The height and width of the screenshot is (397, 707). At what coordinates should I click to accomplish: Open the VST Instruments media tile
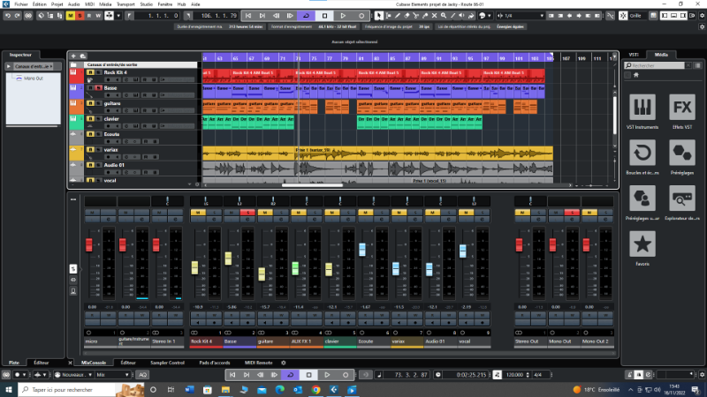pyautogui.click(x=642, y=108)
